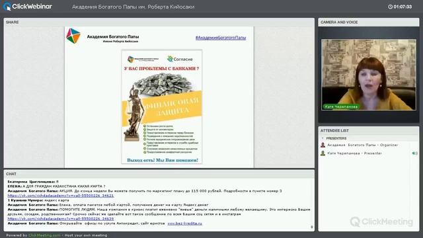Click the Катя Черепанова name label on the video

(341, 107)
